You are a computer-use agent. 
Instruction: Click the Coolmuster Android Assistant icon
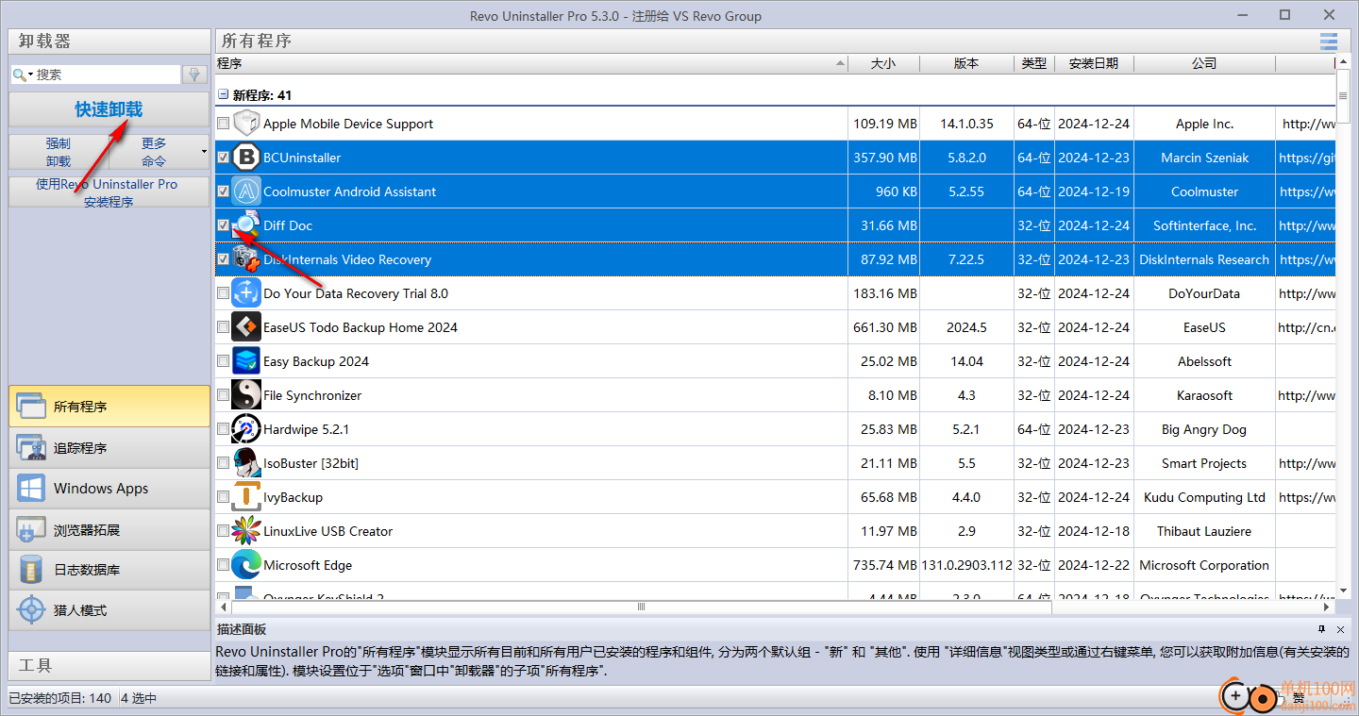pos(246,191)
